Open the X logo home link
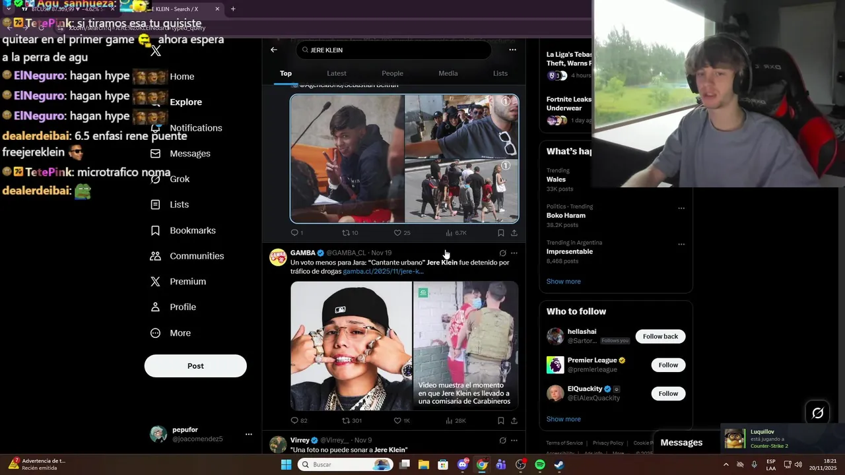Viewport: 845px width, 475px height. tap(156, 51)
